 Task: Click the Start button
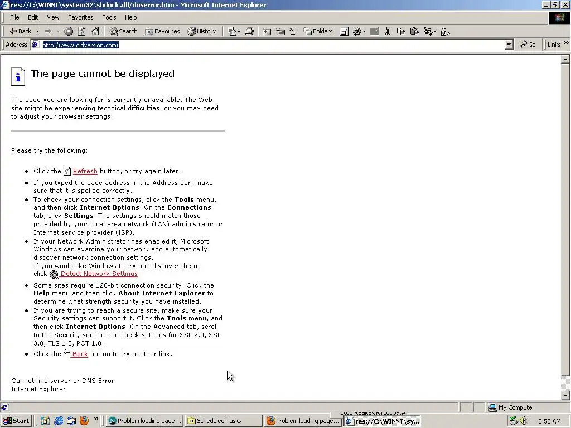16,421
